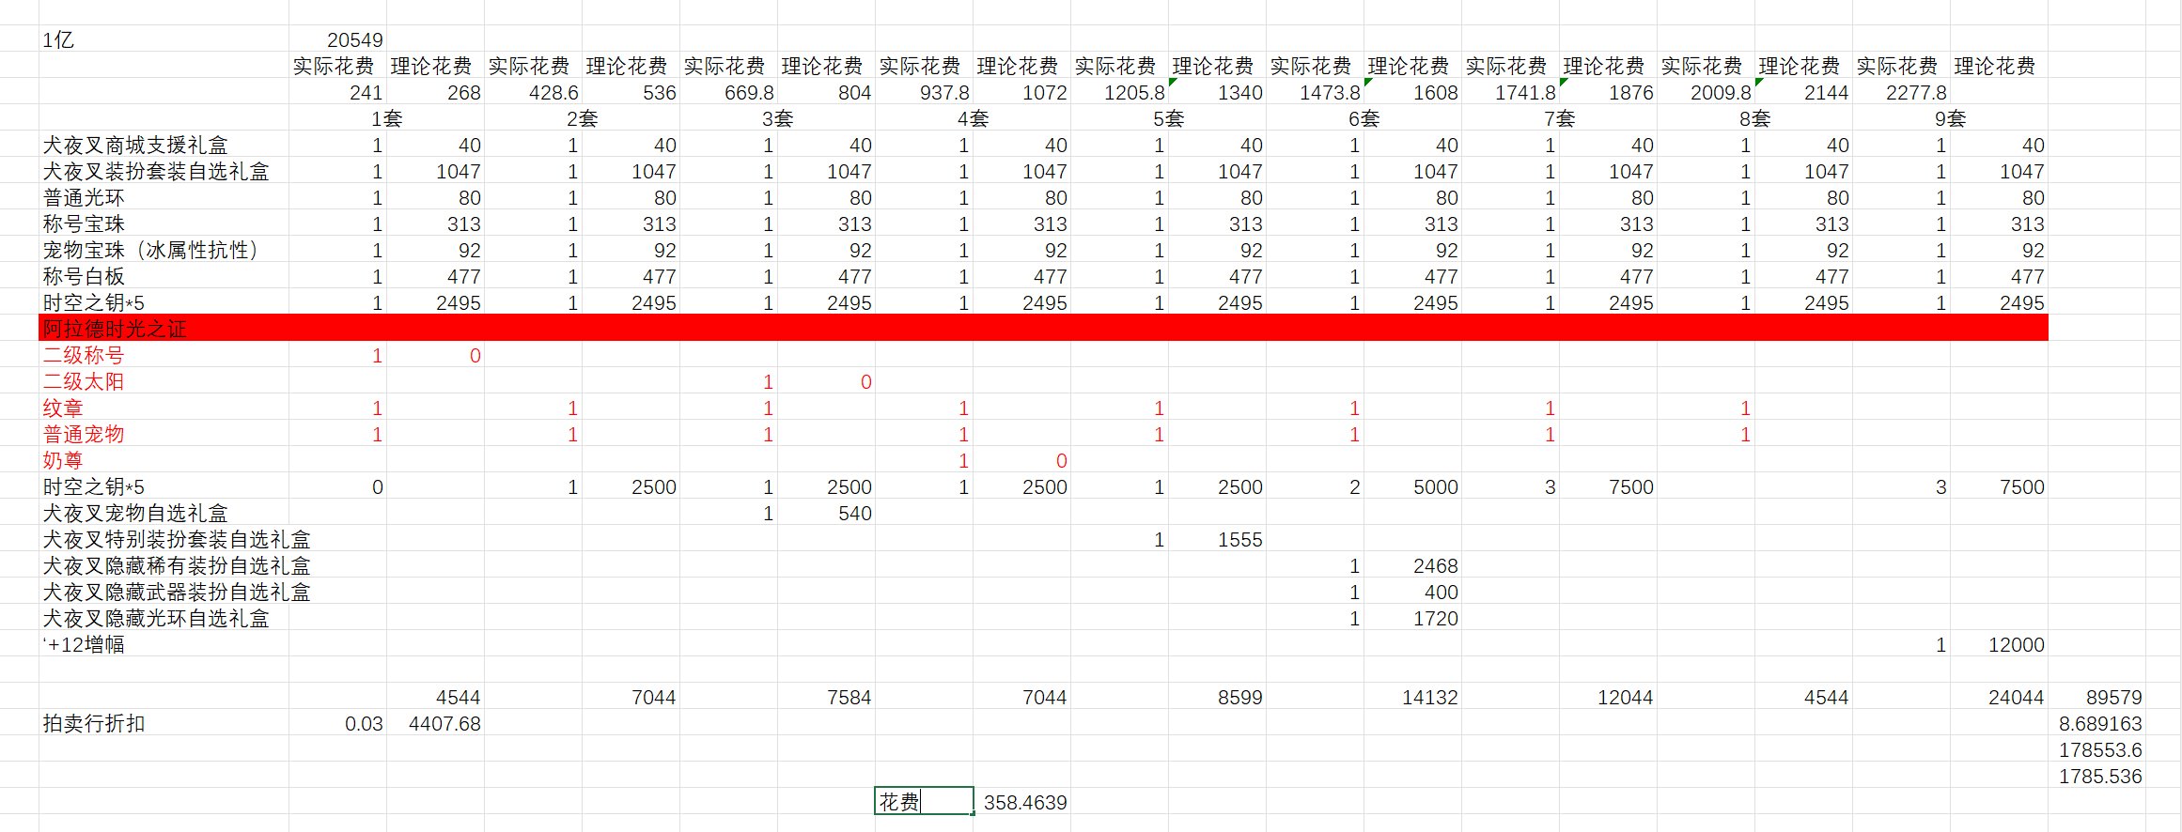Click the 9套 header cell
2182x832 pixels.
click(1951, 119)
